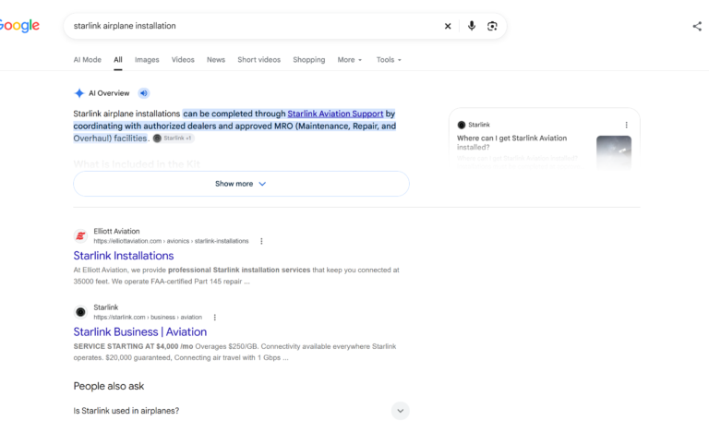Click the AI Overview sparkle icon
This screenshot has height=421, width=709.
tap(79, 93)
